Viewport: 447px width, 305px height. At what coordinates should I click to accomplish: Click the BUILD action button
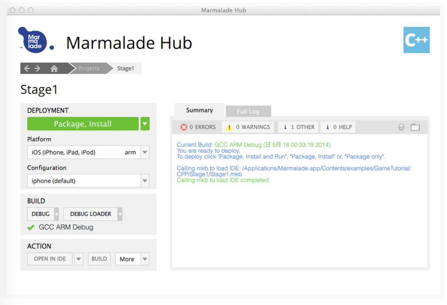(99, 259)
